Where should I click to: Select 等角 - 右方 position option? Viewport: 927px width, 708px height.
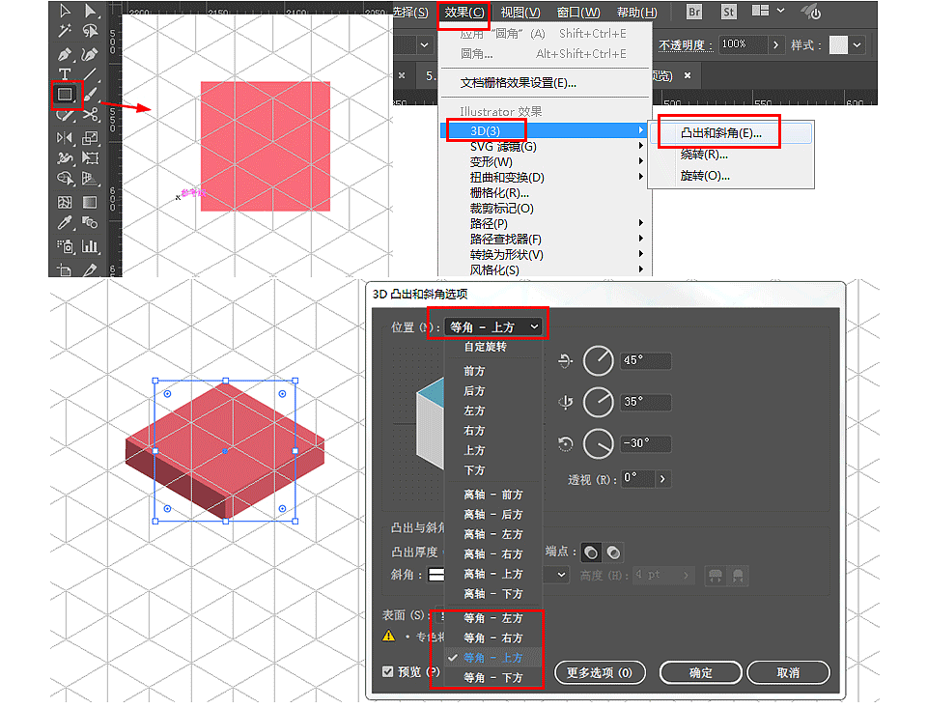[493, 638]
